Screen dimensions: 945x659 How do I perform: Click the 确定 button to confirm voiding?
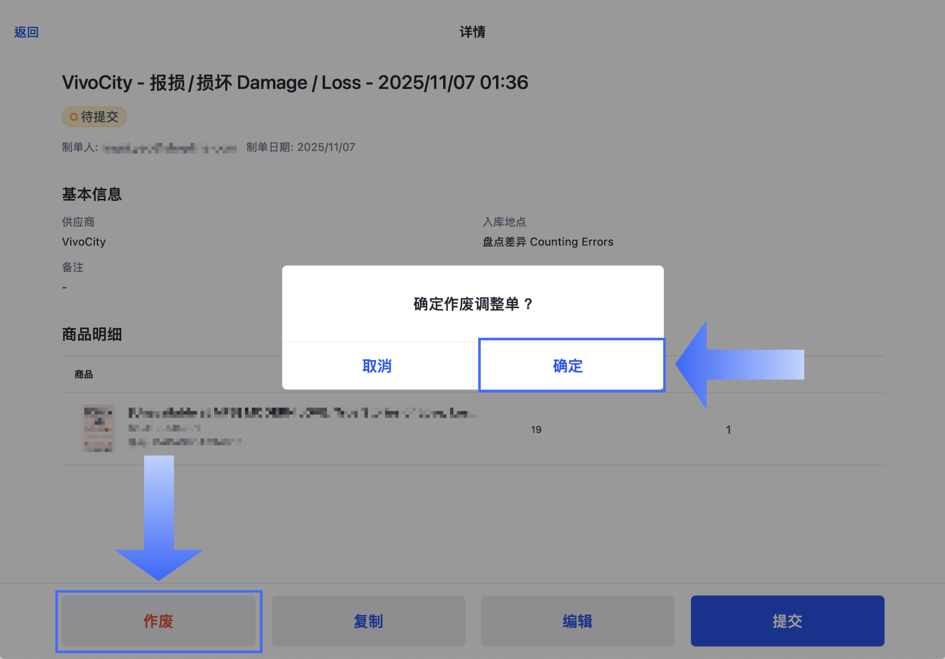pos(570,365)
